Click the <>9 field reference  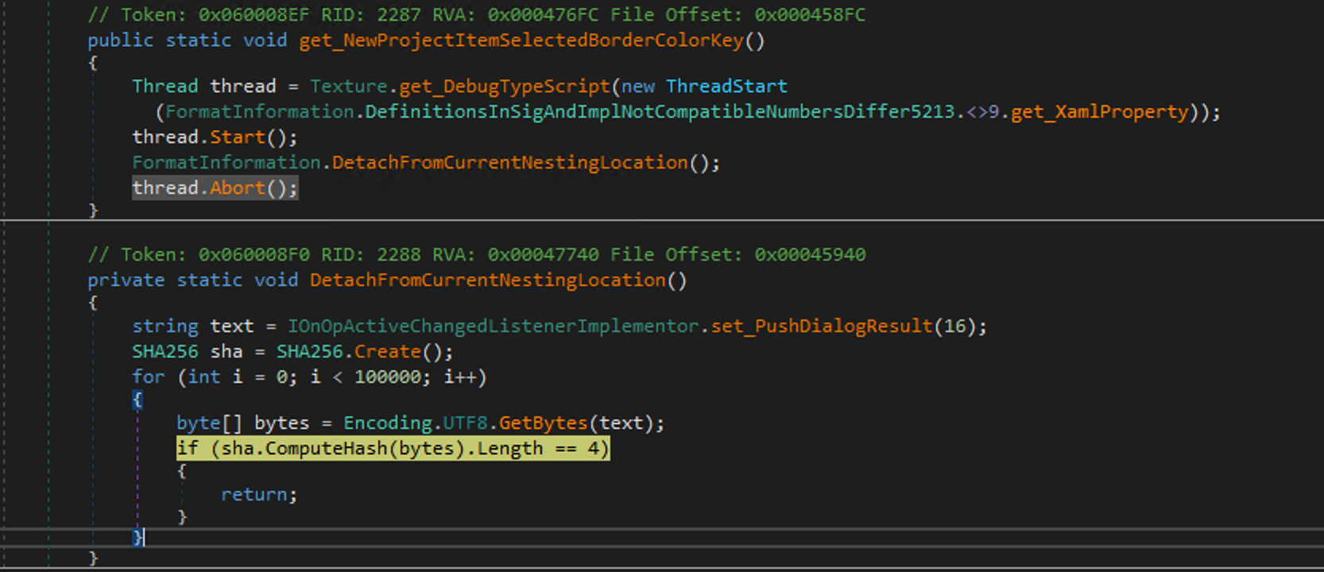pos(982,111)
